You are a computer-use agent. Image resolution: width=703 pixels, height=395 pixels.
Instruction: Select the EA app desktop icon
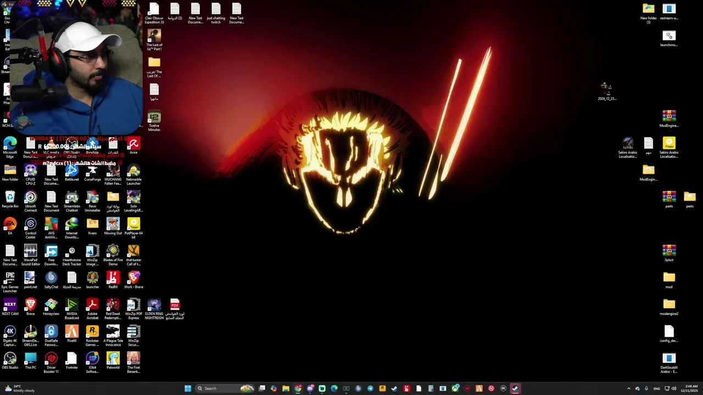tap(10, 227)
